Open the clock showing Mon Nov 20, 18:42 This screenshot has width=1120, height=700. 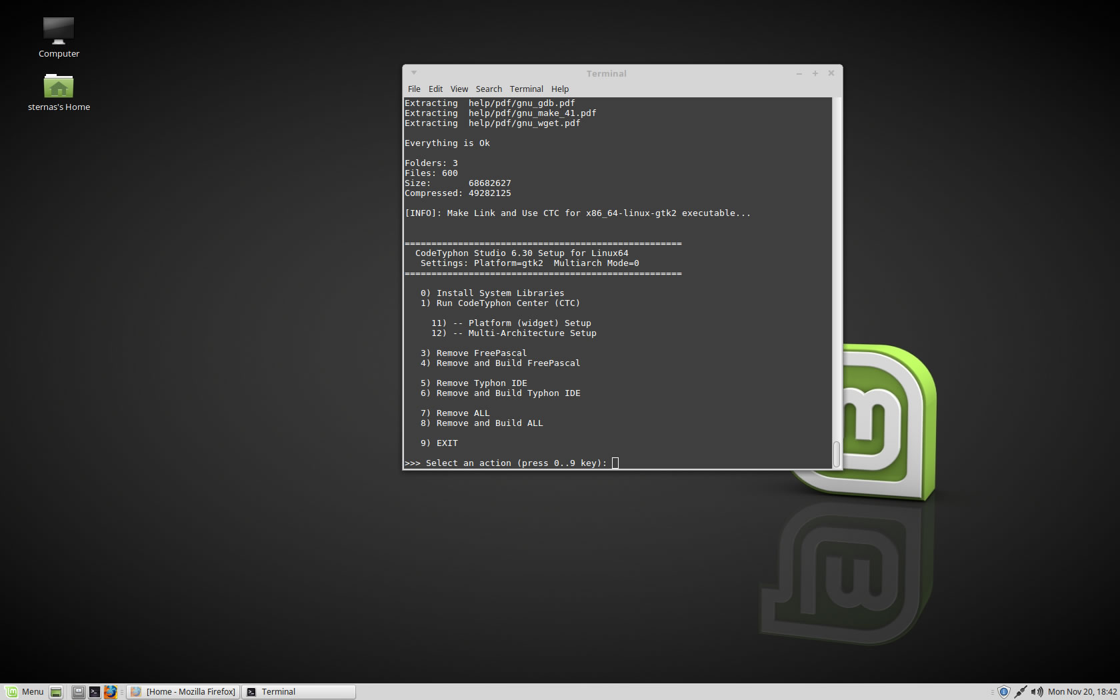1082,692
